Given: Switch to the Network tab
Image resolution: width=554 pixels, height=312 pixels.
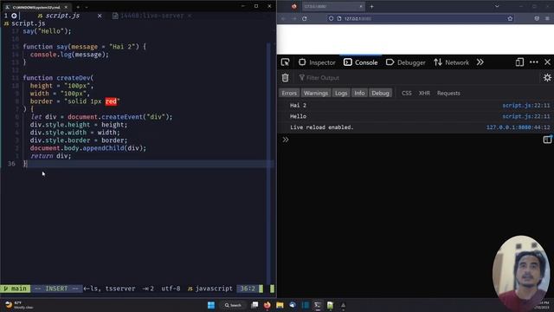Looking at the screenshot, I should click(452, 62).
